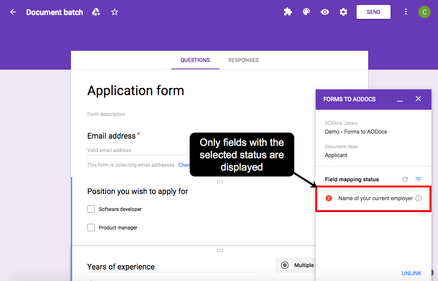This screenshot has width=438, height=281.
Task: Click the Application form title
Action: point(135,90)
